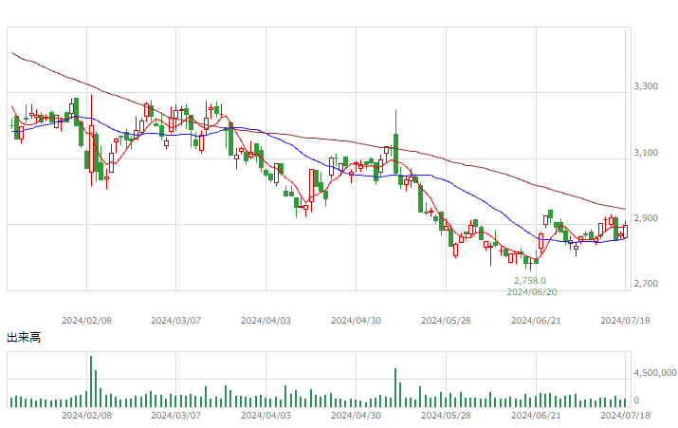Click 2024/05/28 under the volume chart
Image resolution: width=678 pixels, height=428 pixels.
tap(447, 416)
